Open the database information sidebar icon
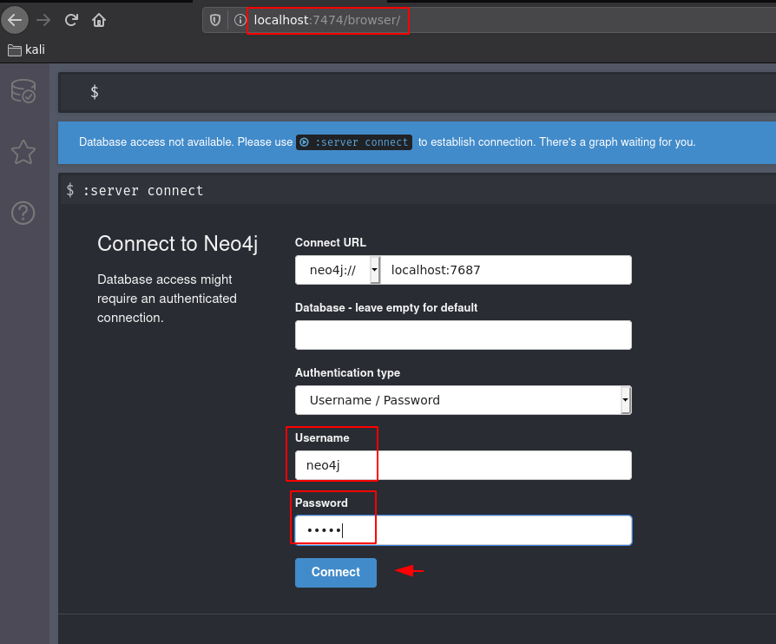 23,91
